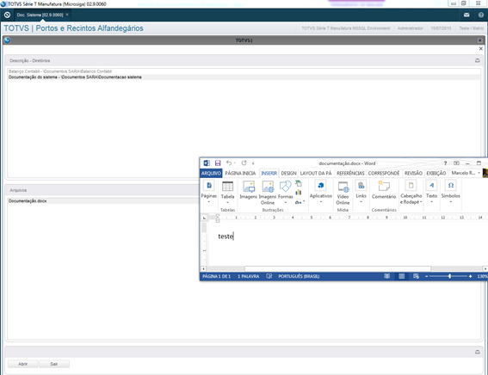
Task: Collapse the Descrição - Diretórios panel
Action: tap(478, 60)
